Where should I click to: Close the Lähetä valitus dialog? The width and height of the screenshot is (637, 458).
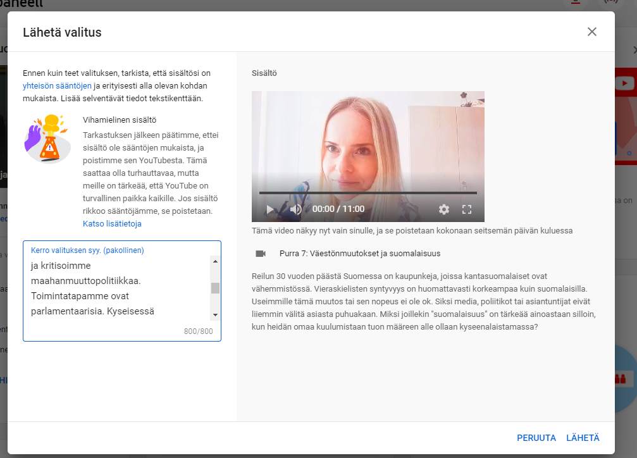click(592, 32)
